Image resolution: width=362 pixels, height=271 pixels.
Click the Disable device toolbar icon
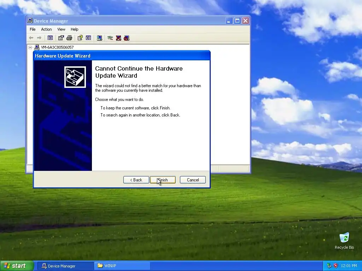[x=127, y=38]
